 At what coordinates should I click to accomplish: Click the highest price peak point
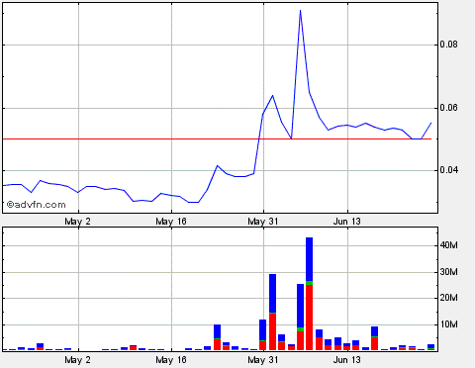point(300,11)
